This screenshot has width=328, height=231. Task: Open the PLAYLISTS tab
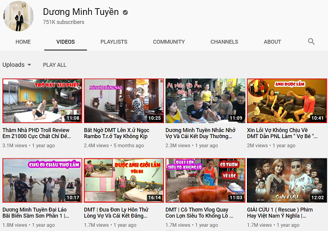(x=114, y=42)
